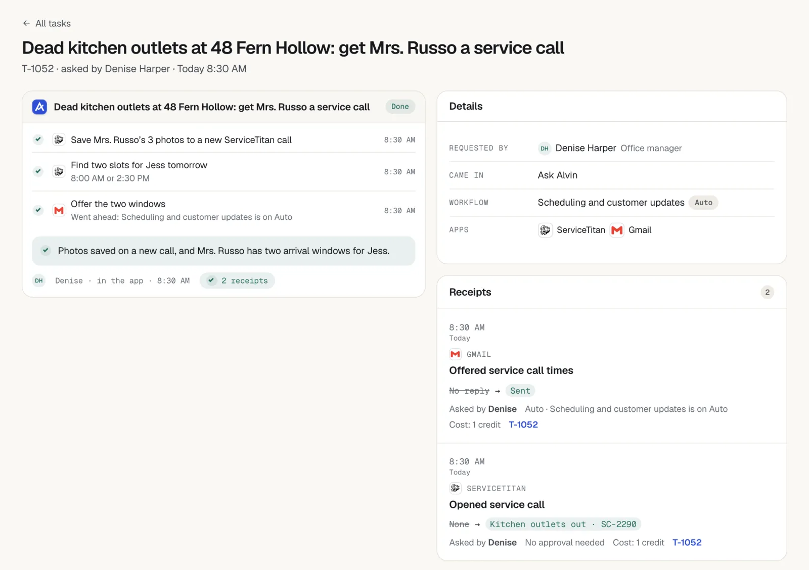Open T-1052 link in the ServiceTitan receipt

(x=687, y=542)
